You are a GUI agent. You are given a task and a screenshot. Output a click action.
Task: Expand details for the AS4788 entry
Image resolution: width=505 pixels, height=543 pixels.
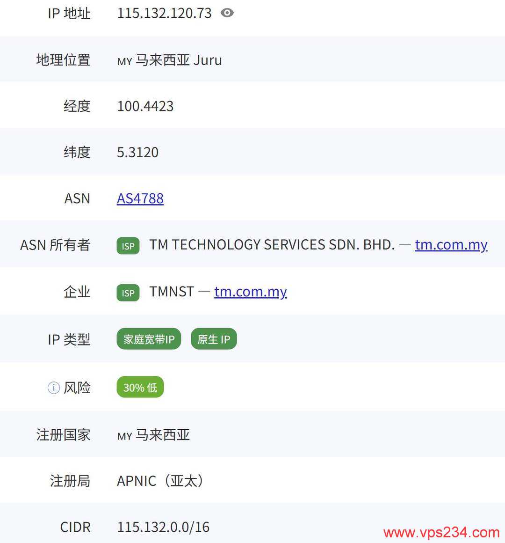point(140,198)
